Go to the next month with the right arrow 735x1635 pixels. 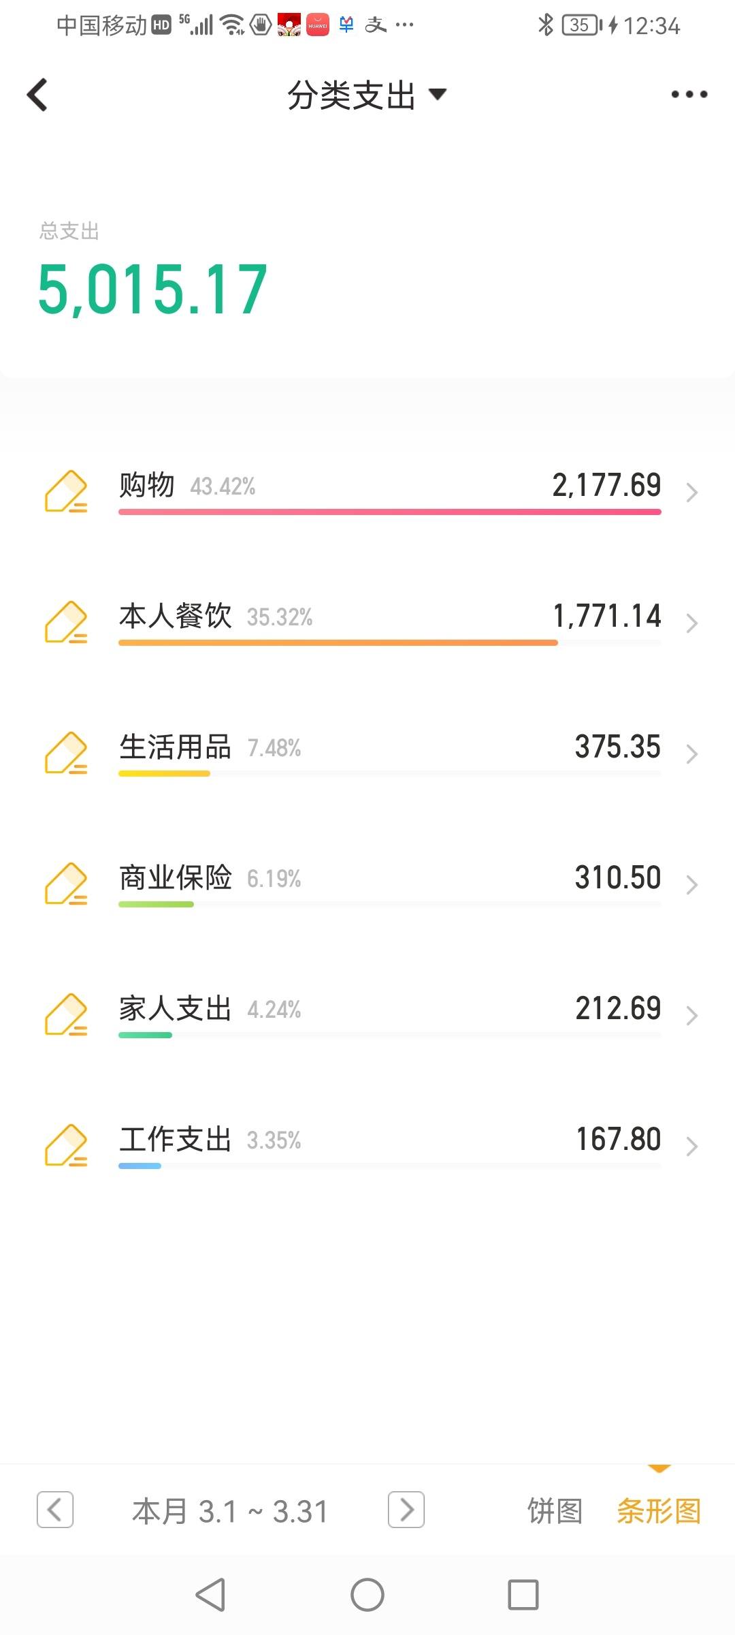tap(406, 1510)
